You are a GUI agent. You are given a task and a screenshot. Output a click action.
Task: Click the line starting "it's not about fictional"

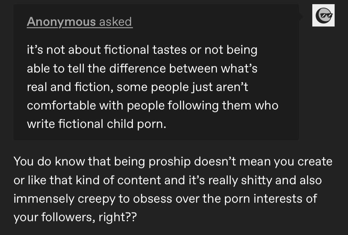142,50
